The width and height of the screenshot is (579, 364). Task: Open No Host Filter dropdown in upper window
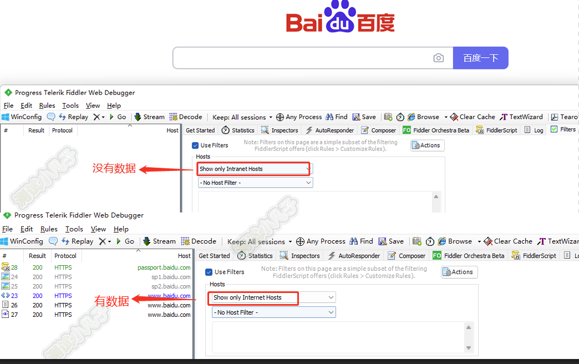click(256, 183)
